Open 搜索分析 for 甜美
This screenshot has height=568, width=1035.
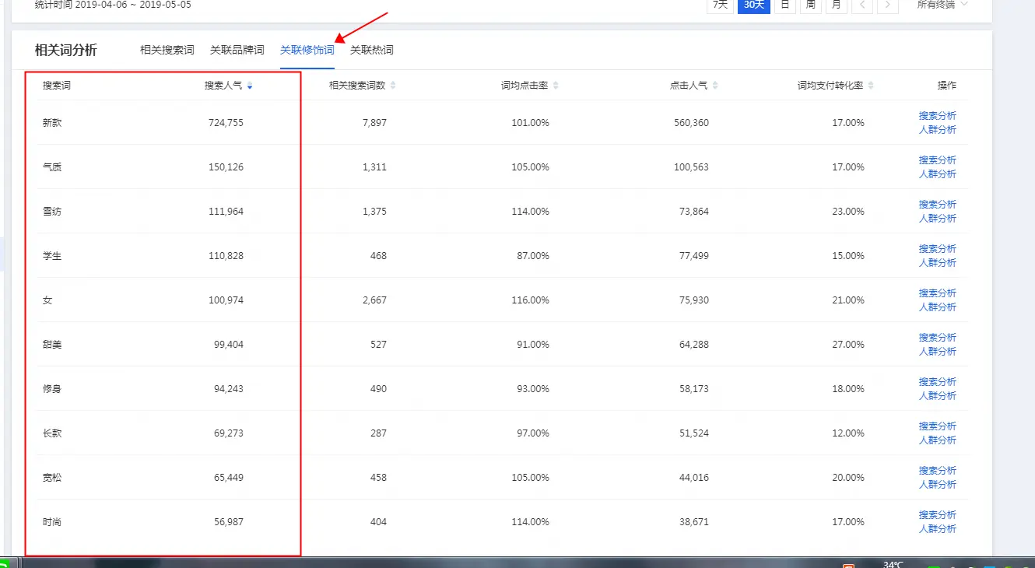[938, 338]
